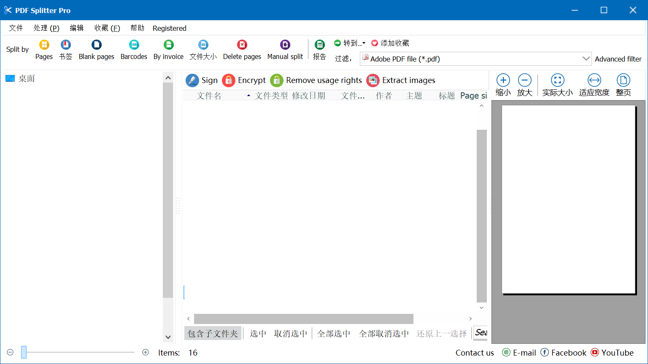
Task: Click the Page size column header
Action: click(x=473, y=96)
